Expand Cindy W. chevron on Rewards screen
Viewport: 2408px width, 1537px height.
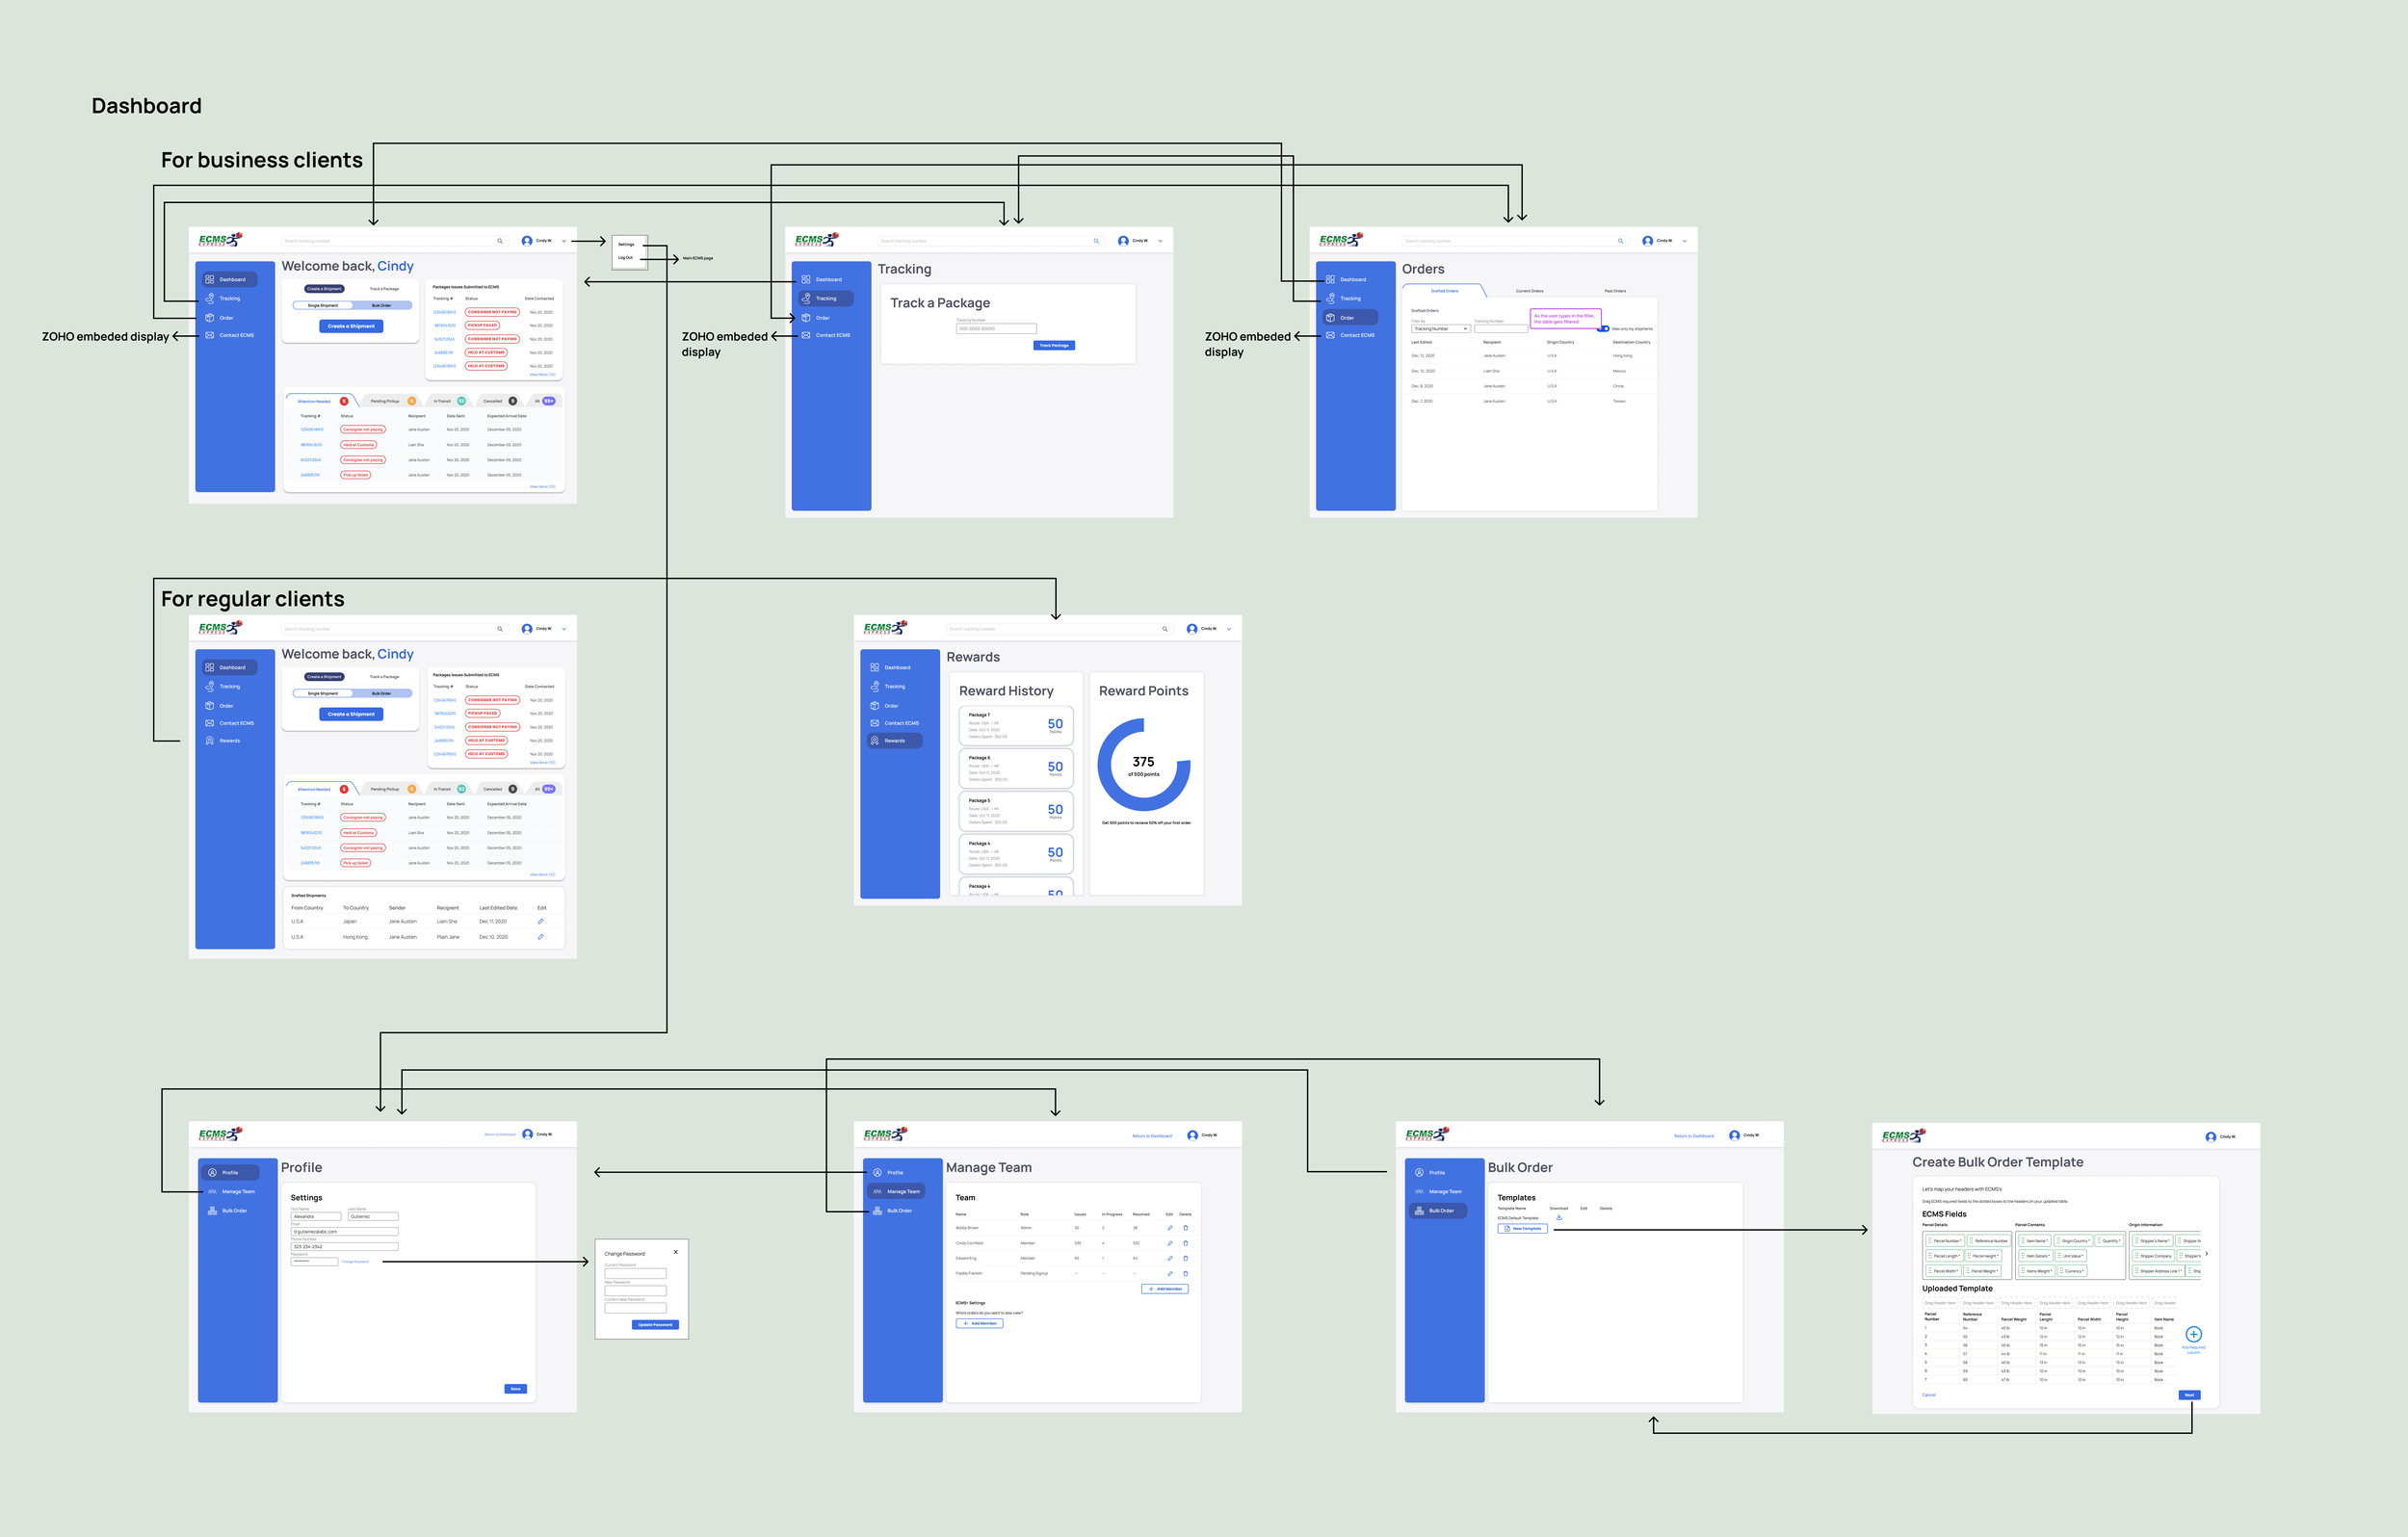click(x=1229, y=629)
